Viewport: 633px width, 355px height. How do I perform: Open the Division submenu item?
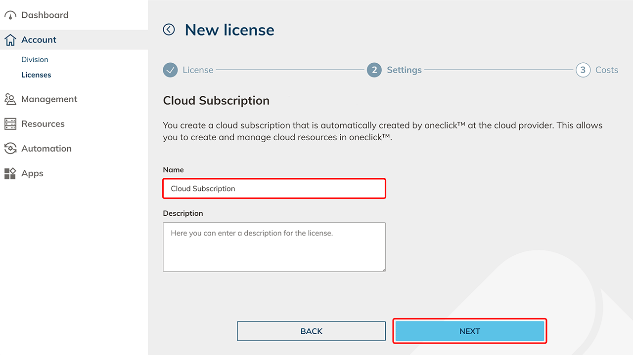coord(35,60)
